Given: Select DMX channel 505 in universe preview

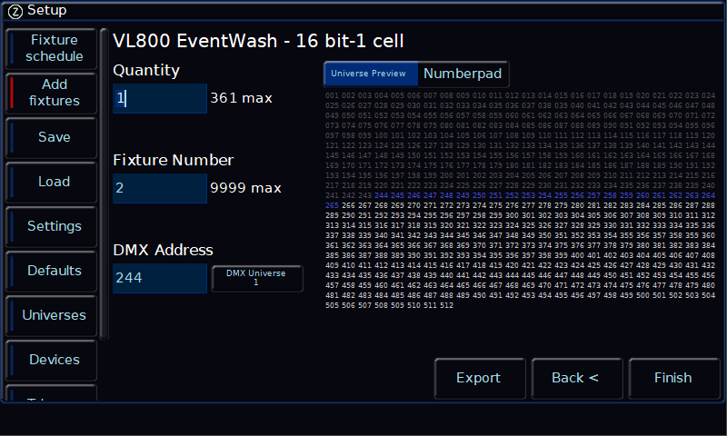Looking at the screenshot, I should (x=332, y=305).
